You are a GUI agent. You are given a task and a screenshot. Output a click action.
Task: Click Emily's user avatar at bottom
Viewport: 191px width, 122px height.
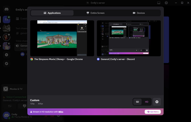[x=7, y=115]
